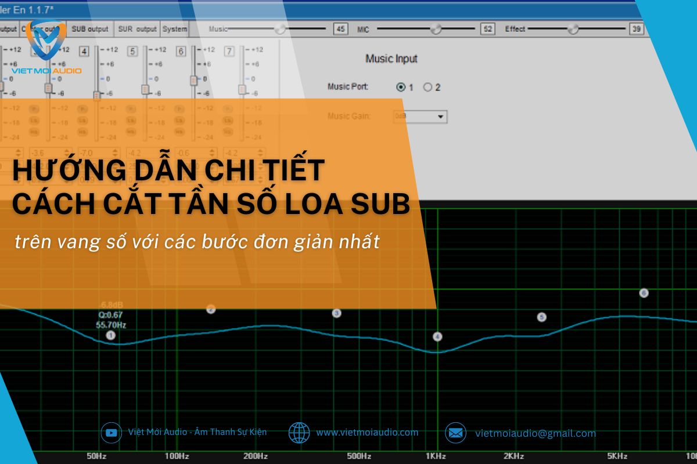Click the Music volume slider handle
This screenshot has height=464, width=697.
(x=280, y=28)
